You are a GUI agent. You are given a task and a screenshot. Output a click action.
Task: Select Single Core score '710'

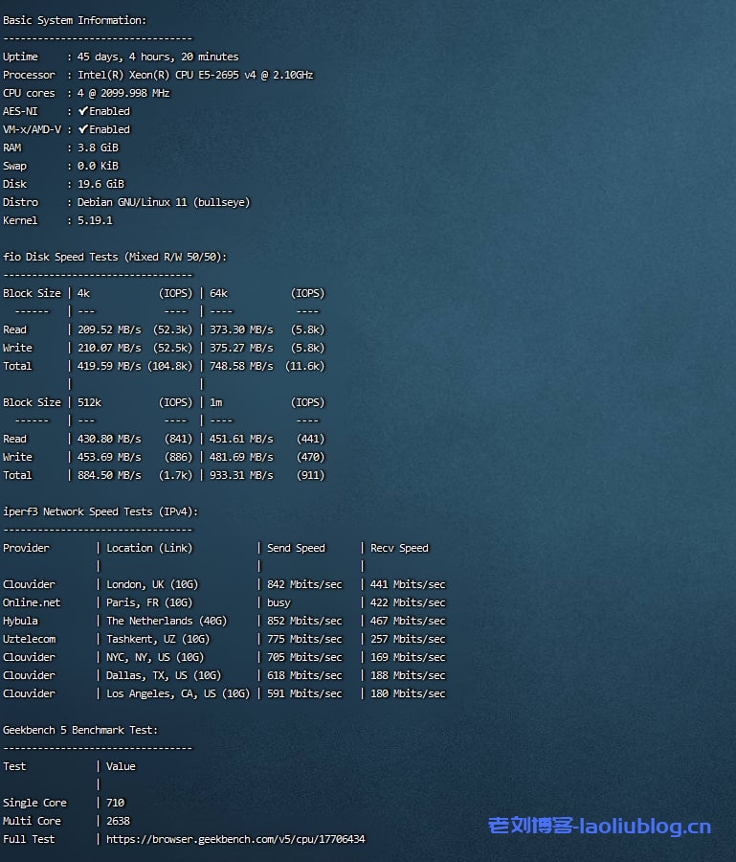pos(116,803)
